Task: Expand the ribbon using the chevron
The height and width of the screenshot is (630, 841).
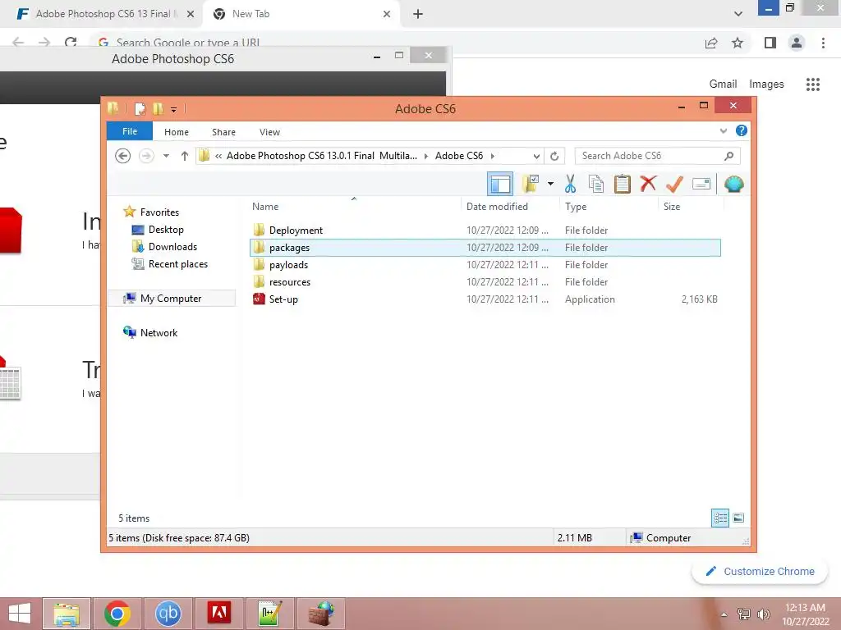Action: (x=723, y=130)
